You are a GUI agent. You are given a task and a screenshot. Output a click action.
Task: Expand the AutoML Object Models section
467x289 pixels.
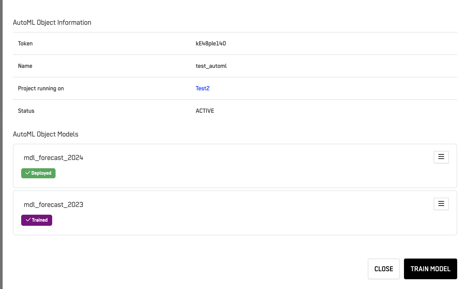[x=45, y=134]
